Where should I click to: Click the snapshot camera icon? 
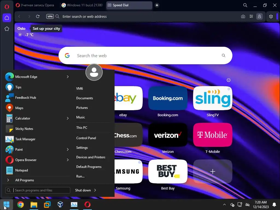(243, 16)
